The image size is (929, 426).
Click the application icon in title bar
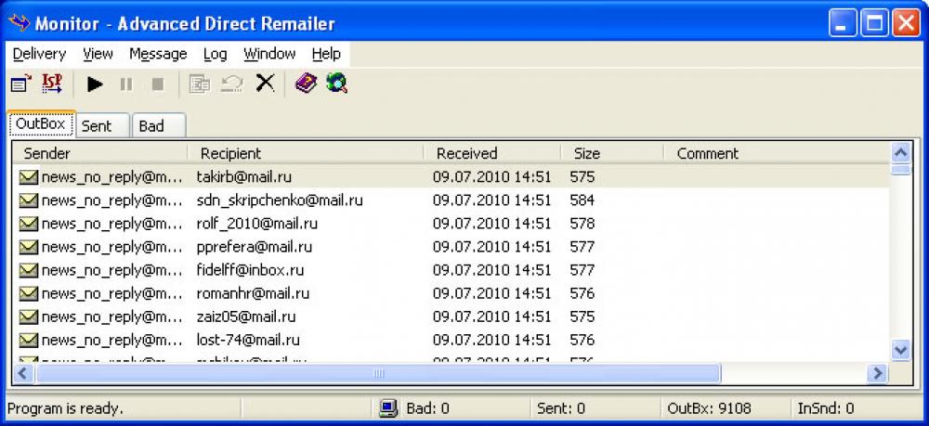19,22
